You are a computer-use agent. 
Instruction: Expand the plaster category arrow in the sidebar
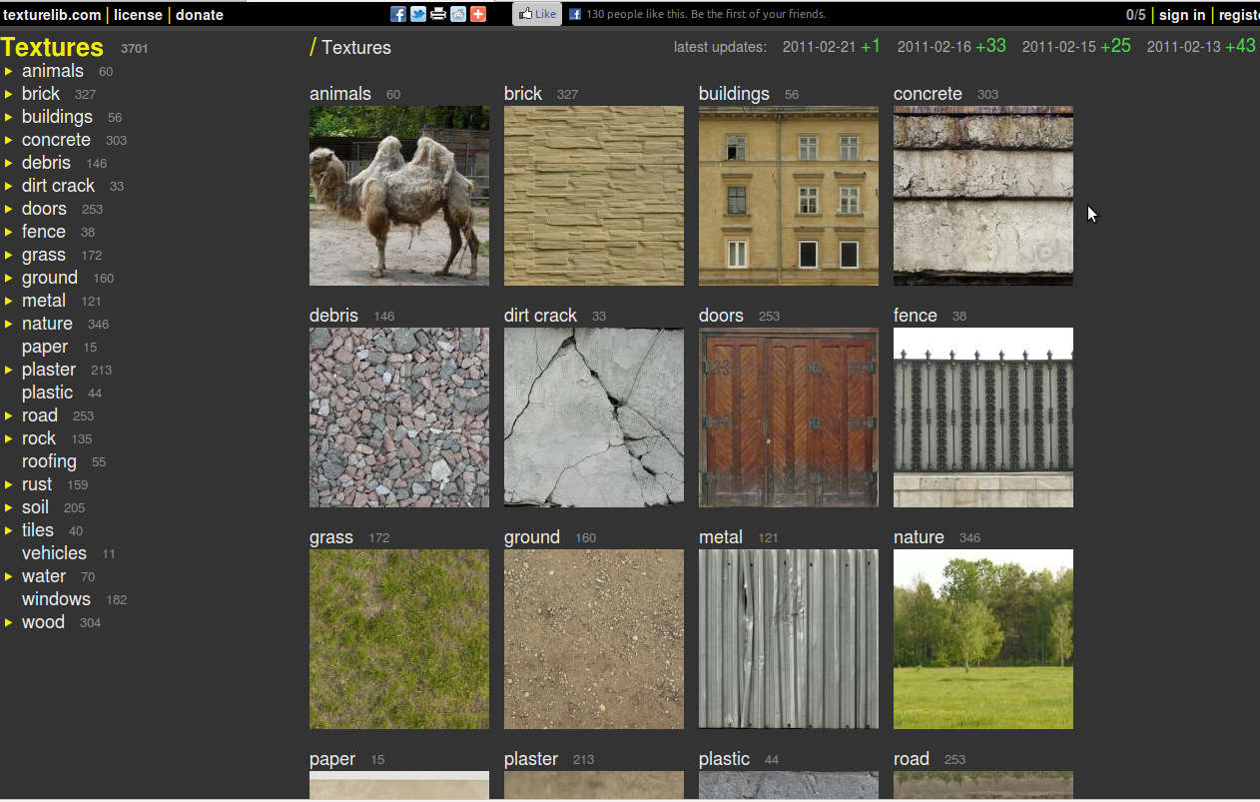(9, 370)
